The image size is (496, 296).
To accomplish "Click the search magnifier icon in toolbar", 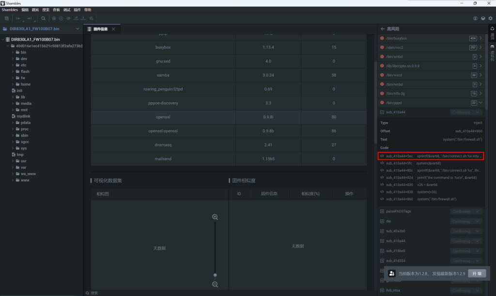I will pyautogui.click(x=43, y=18).
